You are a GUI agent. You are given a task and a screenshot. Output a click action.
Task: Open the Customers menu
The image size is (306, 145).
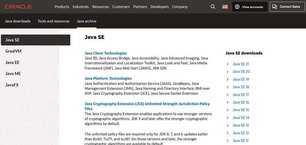pyautogui.click(x=121, y=7)
